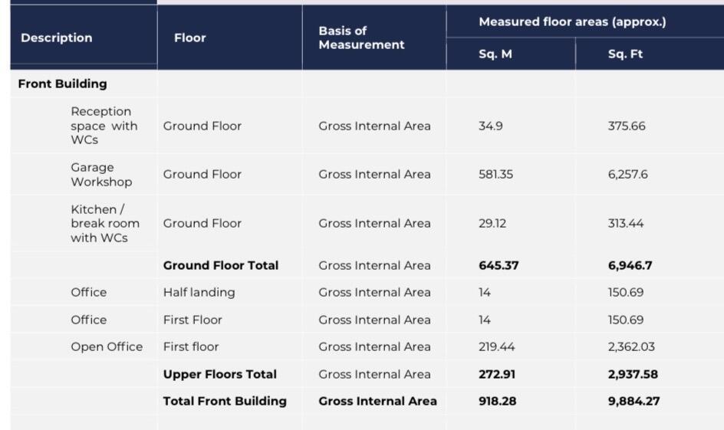This screenshot has width=724, height=430.
Task: Click the 9,884.27 total square feet value
Action: pyautogui.click(x=633, y=402)
